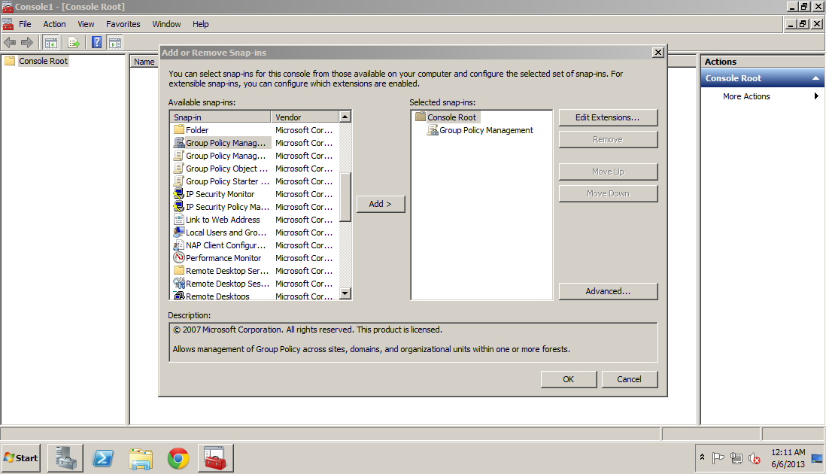Launch Windows PowerShell from the taskbar

[103, 458]
